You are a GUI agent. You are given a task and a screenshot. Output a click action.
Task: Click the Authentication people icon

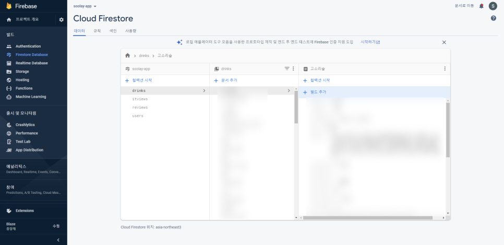tap(9, 46)
